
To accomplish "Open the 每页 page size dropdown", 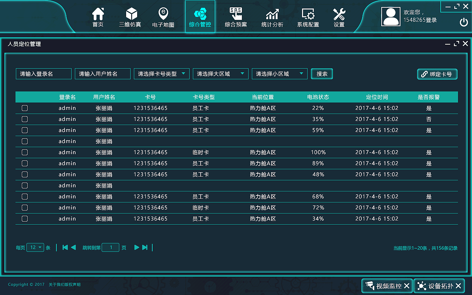I will pyautogui.click(x=35, y=247).
